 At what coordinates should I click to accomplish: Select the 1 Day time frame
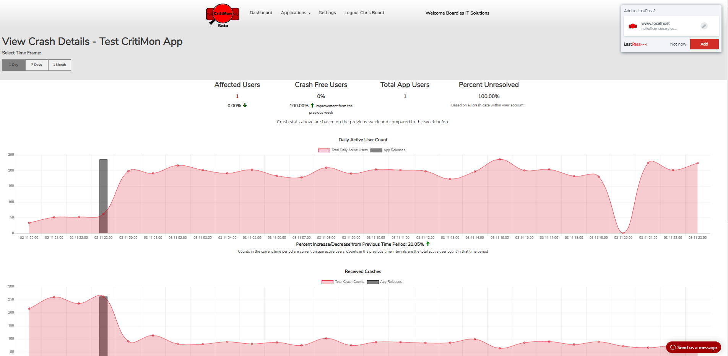[x=14, y=65]
